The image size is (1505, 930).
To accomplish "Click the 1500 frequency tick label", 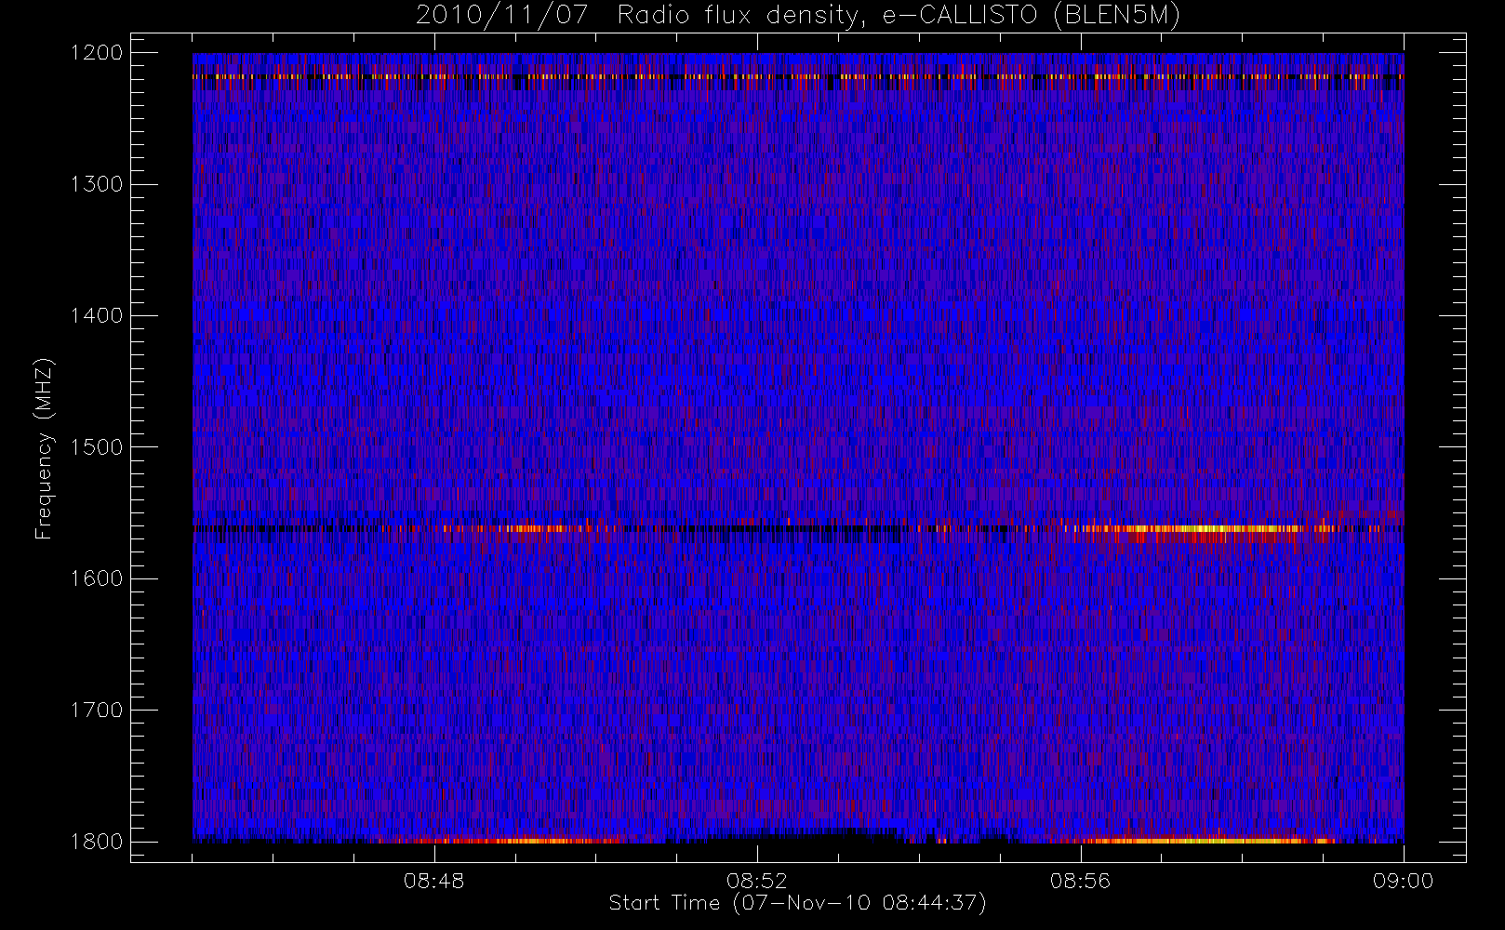I will (x=97, y=447).
